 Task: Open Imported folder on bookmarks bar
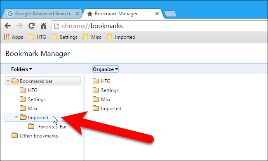point(121,37)
